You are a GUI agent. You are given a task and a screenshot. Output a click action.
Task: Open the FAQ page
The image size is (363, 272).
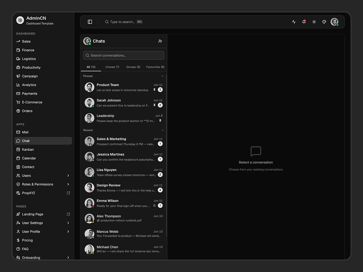pyautogui.click(x=43, y=249)
